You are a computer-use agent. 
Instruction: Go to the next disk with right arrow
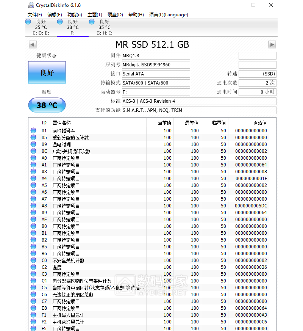click(x=272, y=44)
